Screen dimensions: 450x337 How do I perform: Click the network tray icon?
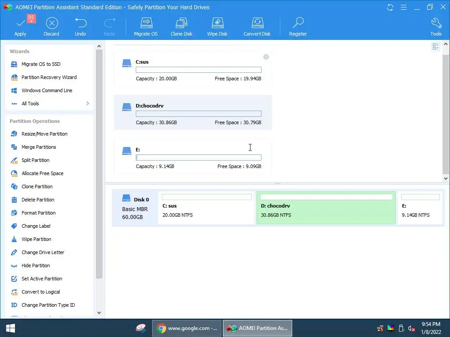380,328
